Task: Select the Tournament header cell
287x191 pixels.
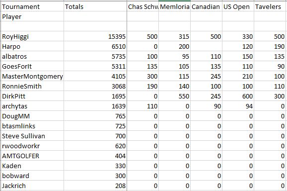Action: pyautogui.click(x=32, y=7)
